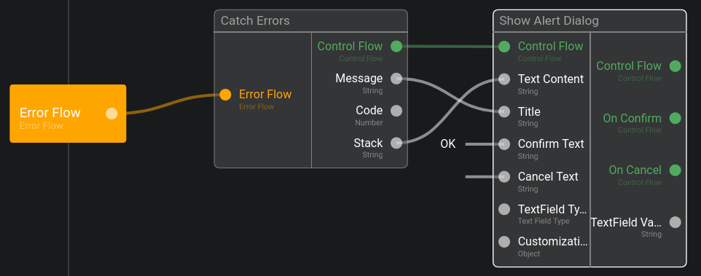Click the orange Error Flow event node
This screenshot has width=701, height=276.
click(68, 114)
